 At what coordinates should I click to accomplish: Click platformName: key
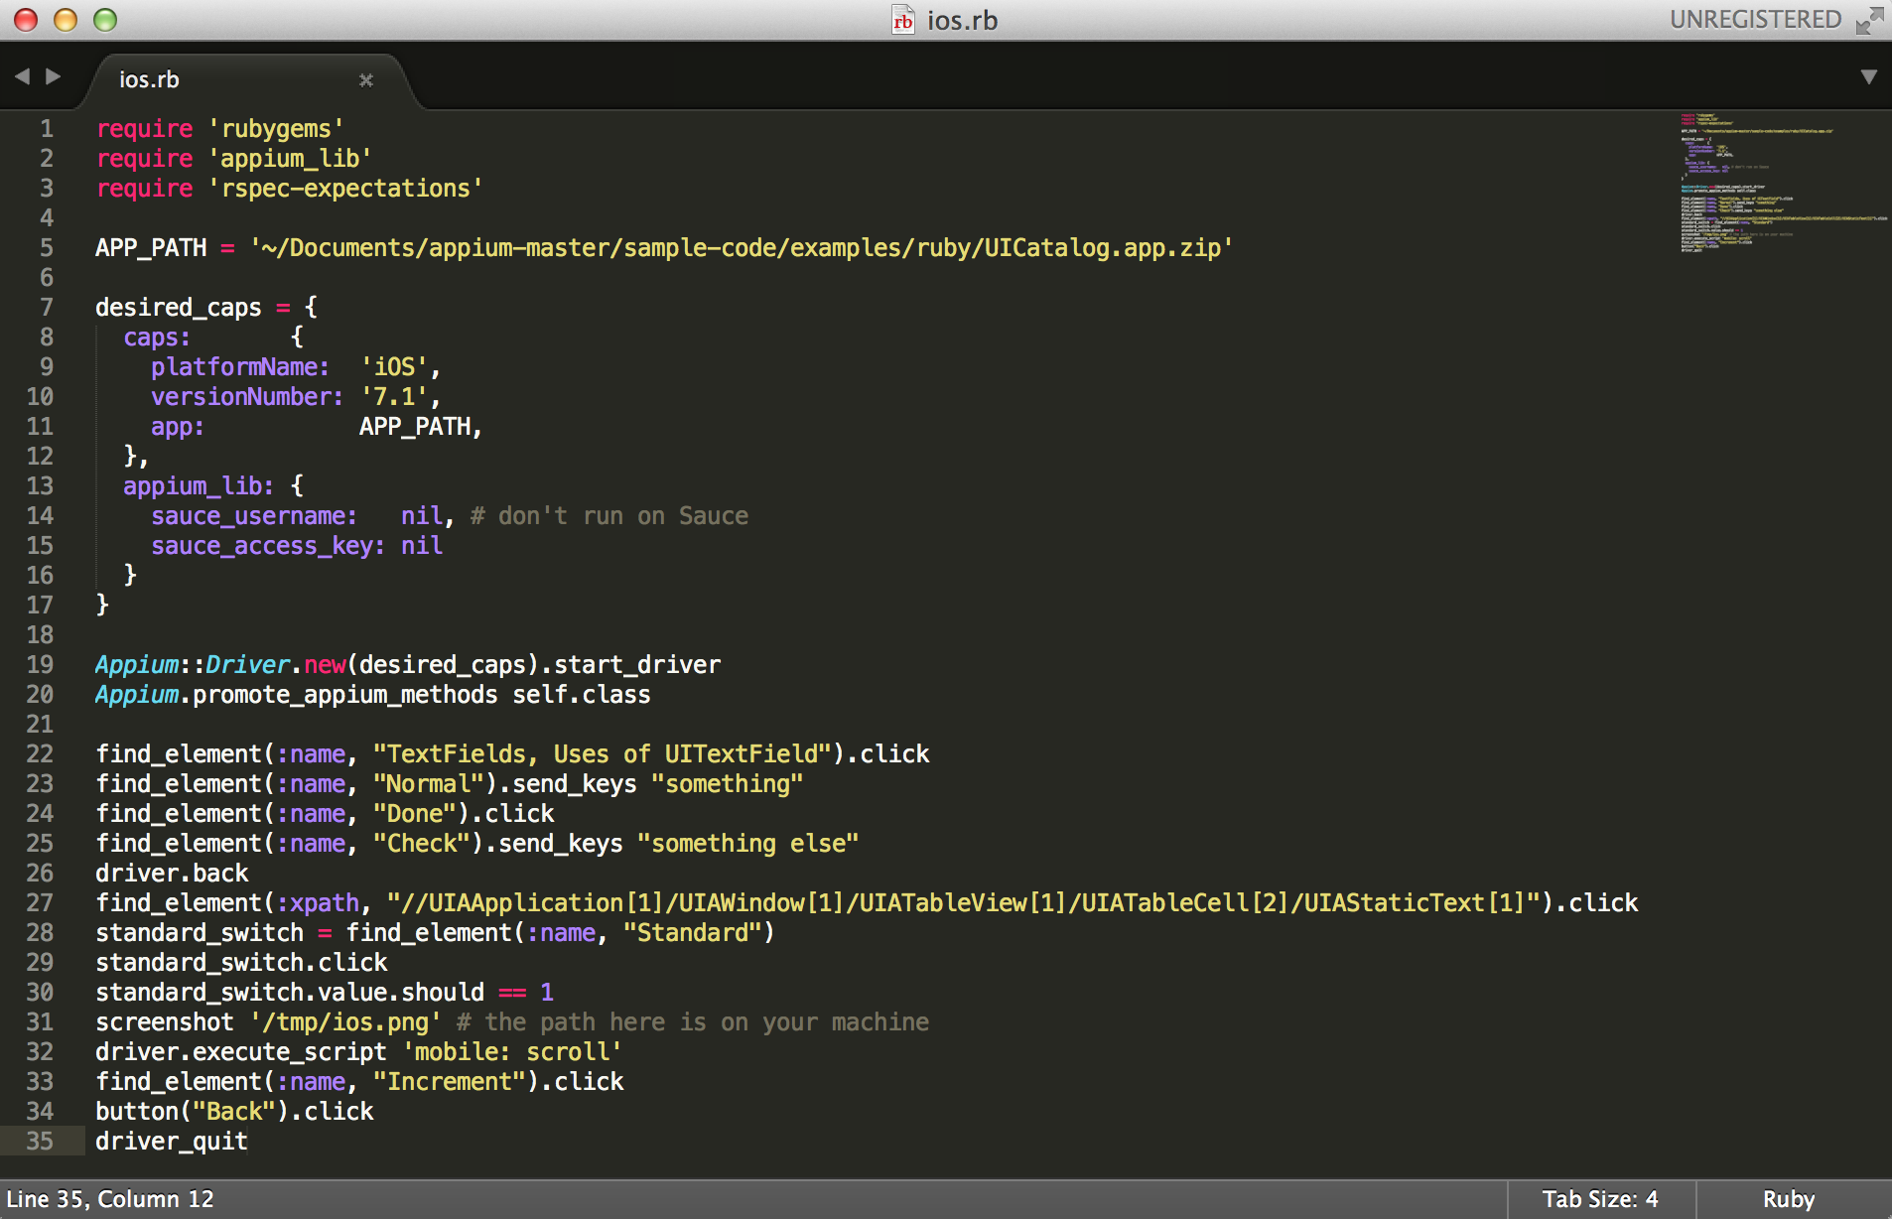coord(240,367)
